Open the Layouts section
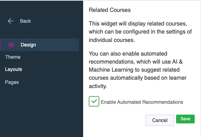 click(x=13, y=69)
